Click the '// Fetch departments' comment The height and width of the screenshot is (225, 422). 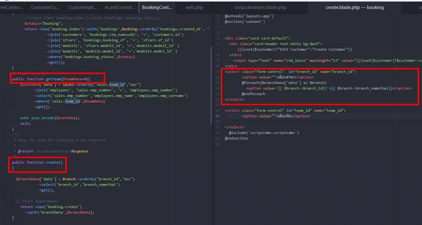(37, 201)
